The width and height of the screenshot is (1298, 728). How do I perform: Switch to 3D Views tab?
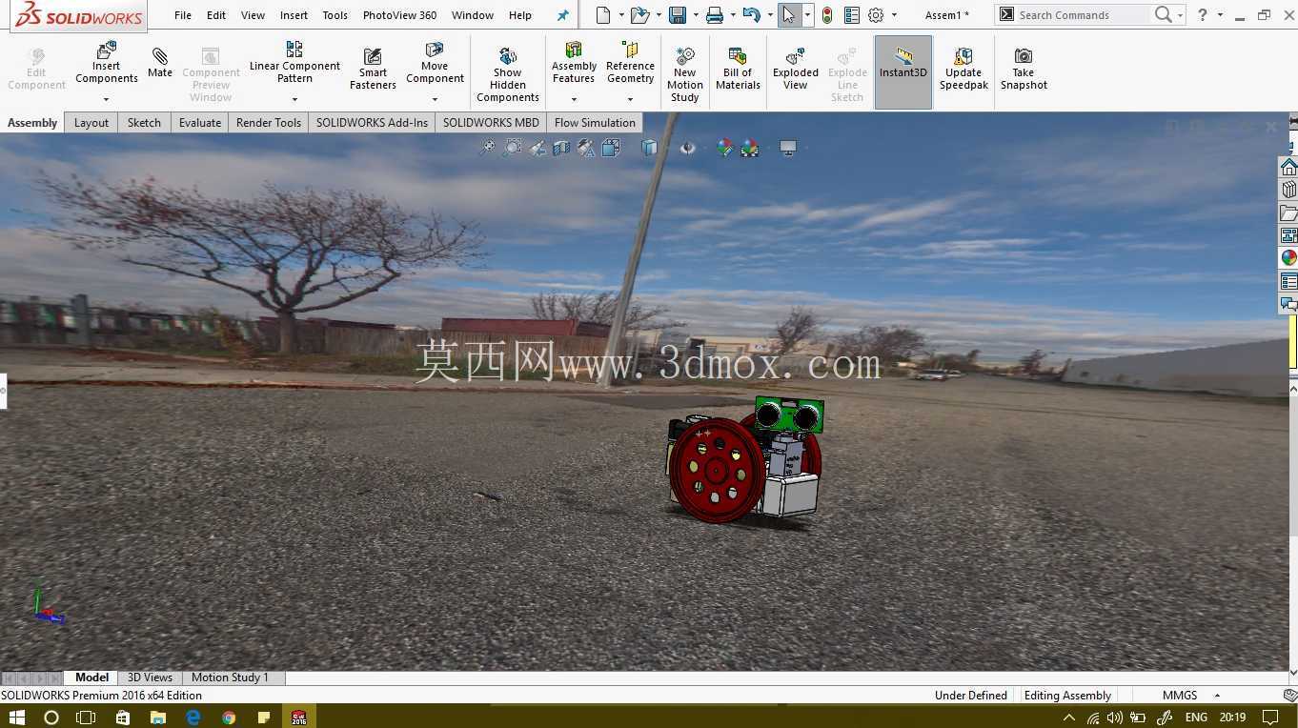point(150,677)
